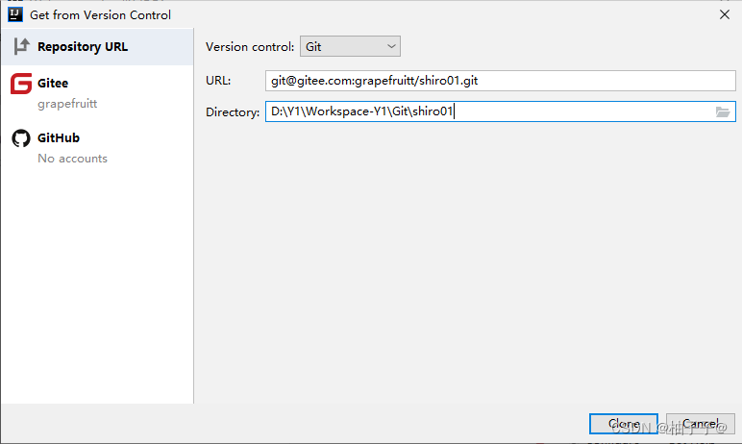Open the Gitee grapefruitt account entry
Image resolution: width=742 pixels, height=444 pixels.
pos(97,92)
